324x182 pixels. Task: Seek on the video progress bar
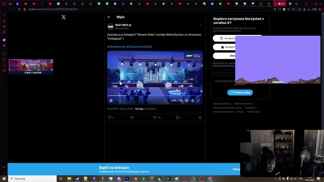coord(155,96)
